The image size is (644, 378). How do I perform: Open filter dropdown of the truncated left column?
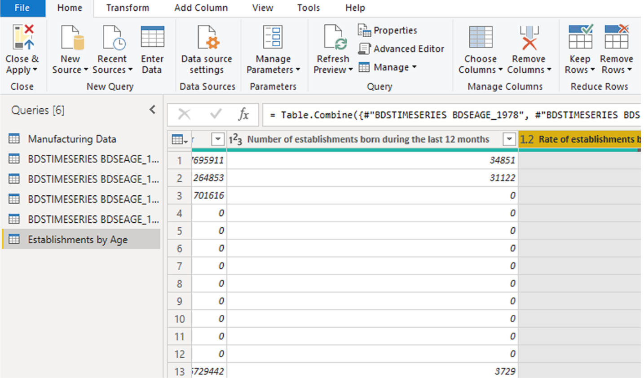pyautogui.click(x=217, y=139)
